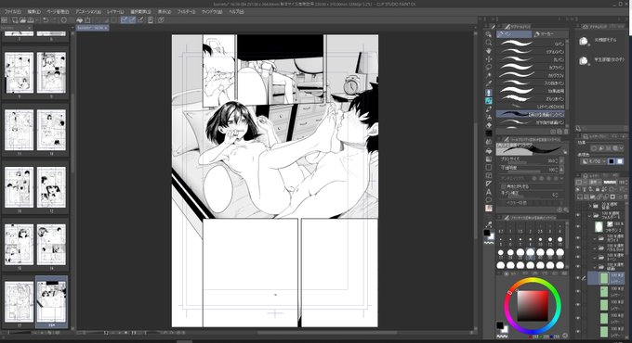
Task: Open the ファイル menu
Action: [12, 12]
